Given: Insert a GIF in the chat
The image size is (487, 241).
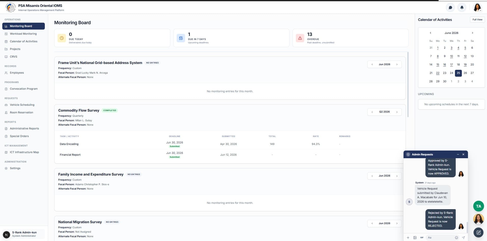Looking at the screenshot, I should click(x=422, y=237).
